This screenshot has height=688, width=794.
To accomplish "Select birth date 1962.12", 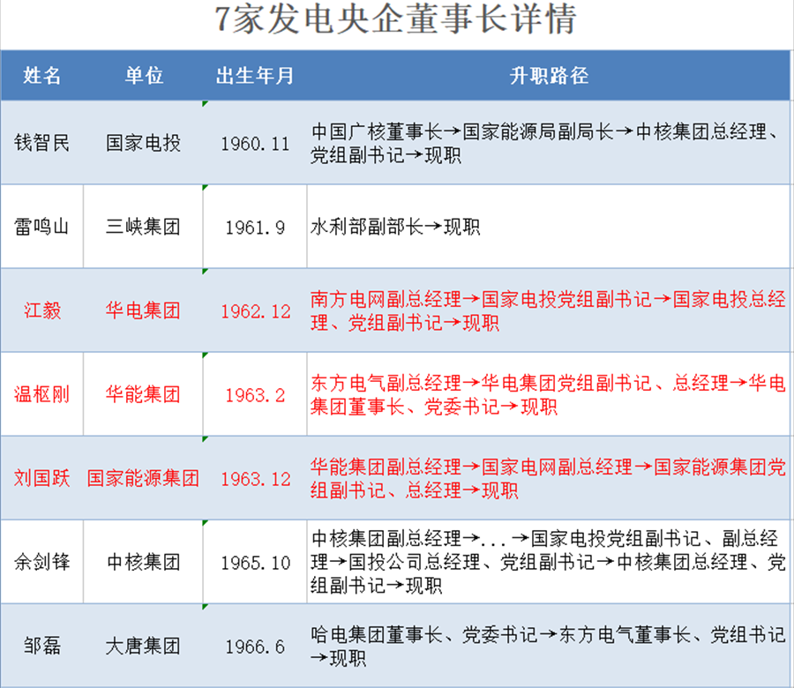I will 256,311.
